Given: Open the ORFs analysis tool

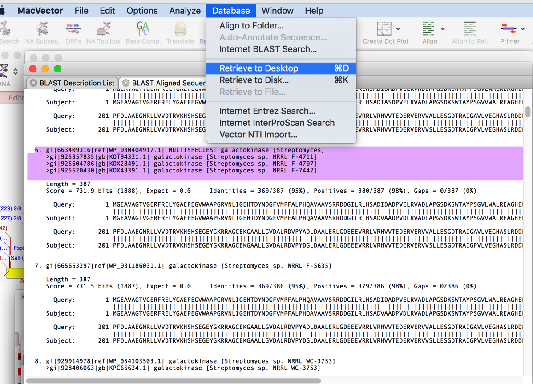Looking at the screenshot, I should tap(73, 30).
